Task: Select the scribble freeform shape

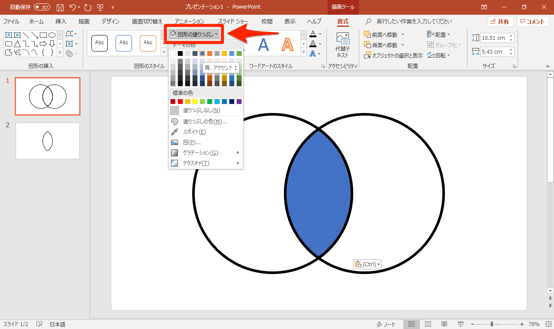Action: pyautogui.click(x=17, y=52)
